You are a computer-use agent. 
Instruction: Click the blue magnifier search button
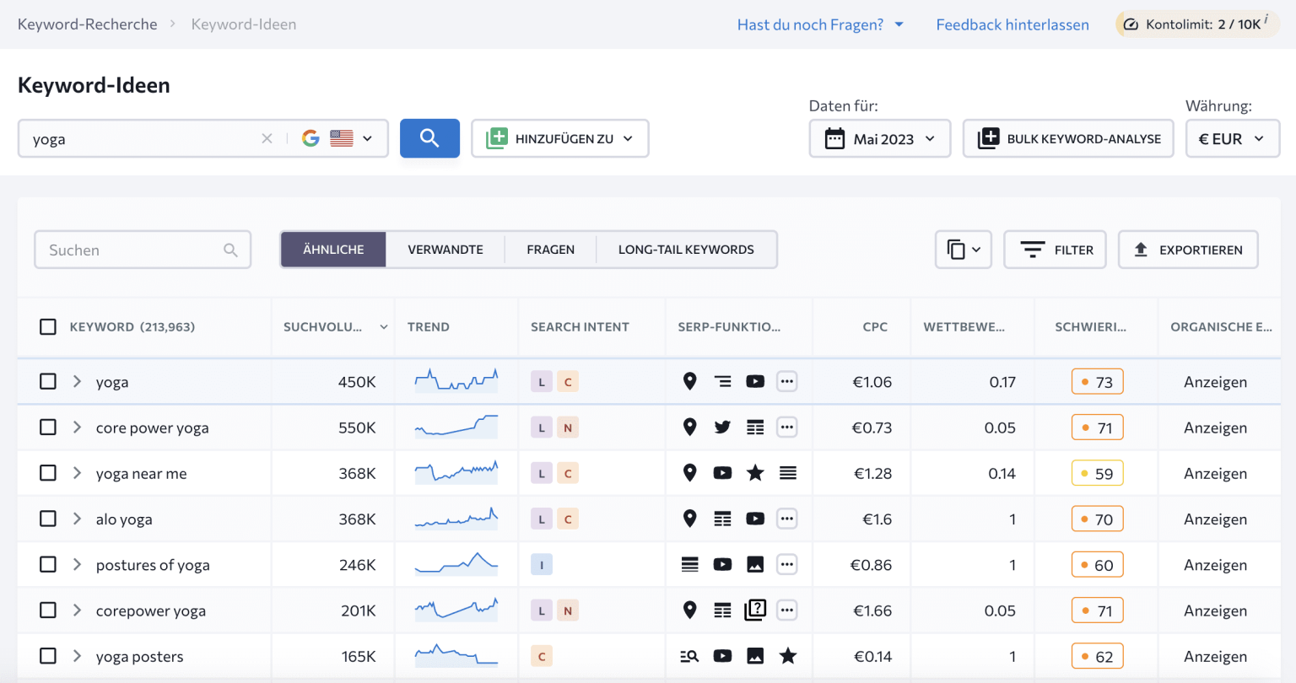pos(429,138)
